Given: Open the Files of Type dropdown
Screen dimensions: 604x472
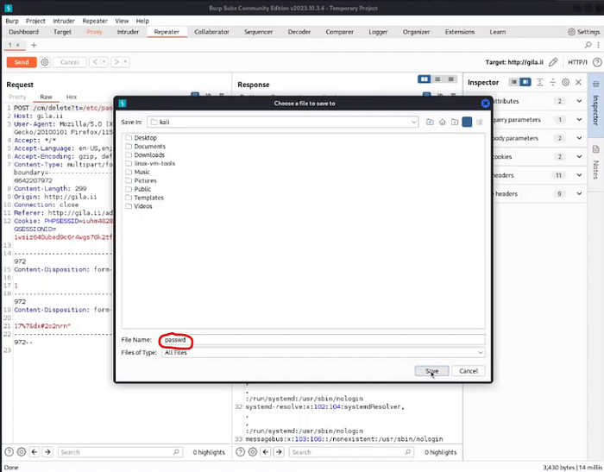Looking at the screenshot, I should [x=324, y=352].
